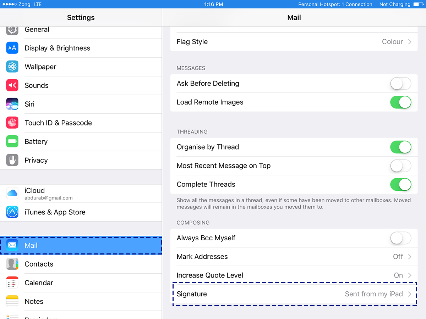Screen dimensions: 426x319
Task: Tap the 1:16 PM clock
Action: [214, 4]
